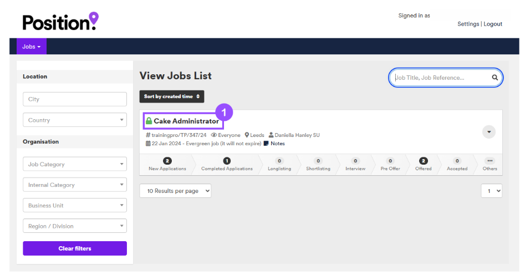525x275 pixels.
Task: Click the Position logo
Action: 60,22
